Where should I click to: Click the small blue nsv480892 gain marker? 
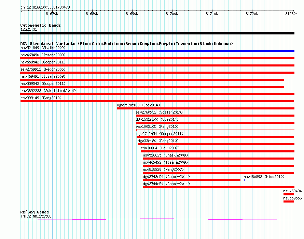tap(244, 180)
